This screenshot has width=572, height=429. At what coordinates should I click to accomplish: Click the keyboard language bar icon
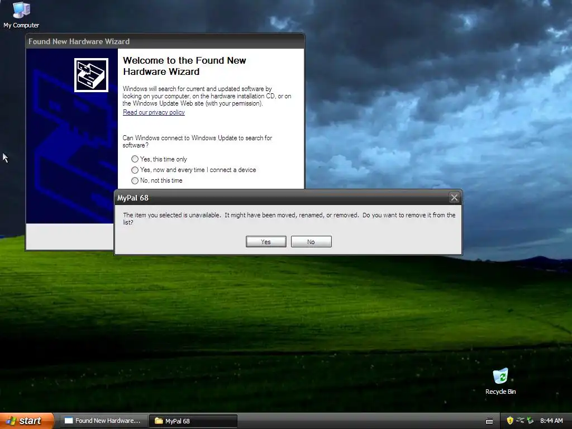(x=489, y=421)
